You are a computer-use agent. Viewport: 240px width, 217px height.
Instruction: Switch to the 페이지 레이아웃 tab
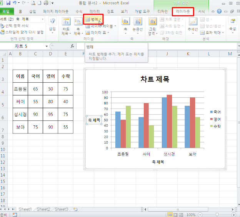(56, 12)
